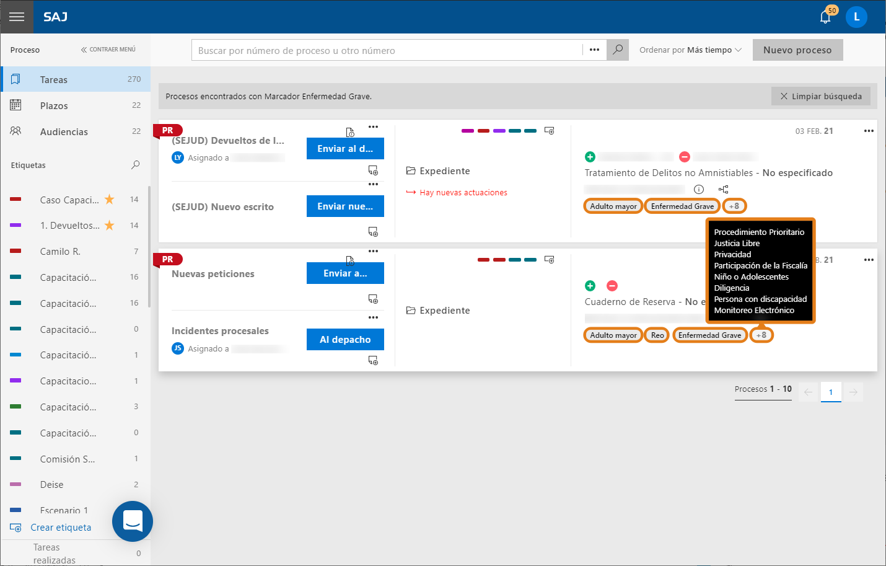
Task: Select Comisión S... label
Action: click(74, 459)
